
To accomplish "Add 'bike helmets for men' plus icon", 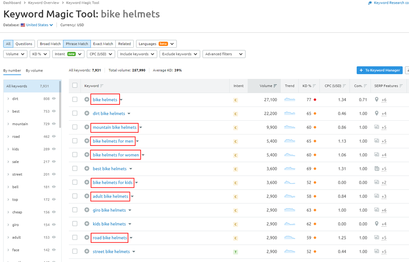I will pos(87,141).
